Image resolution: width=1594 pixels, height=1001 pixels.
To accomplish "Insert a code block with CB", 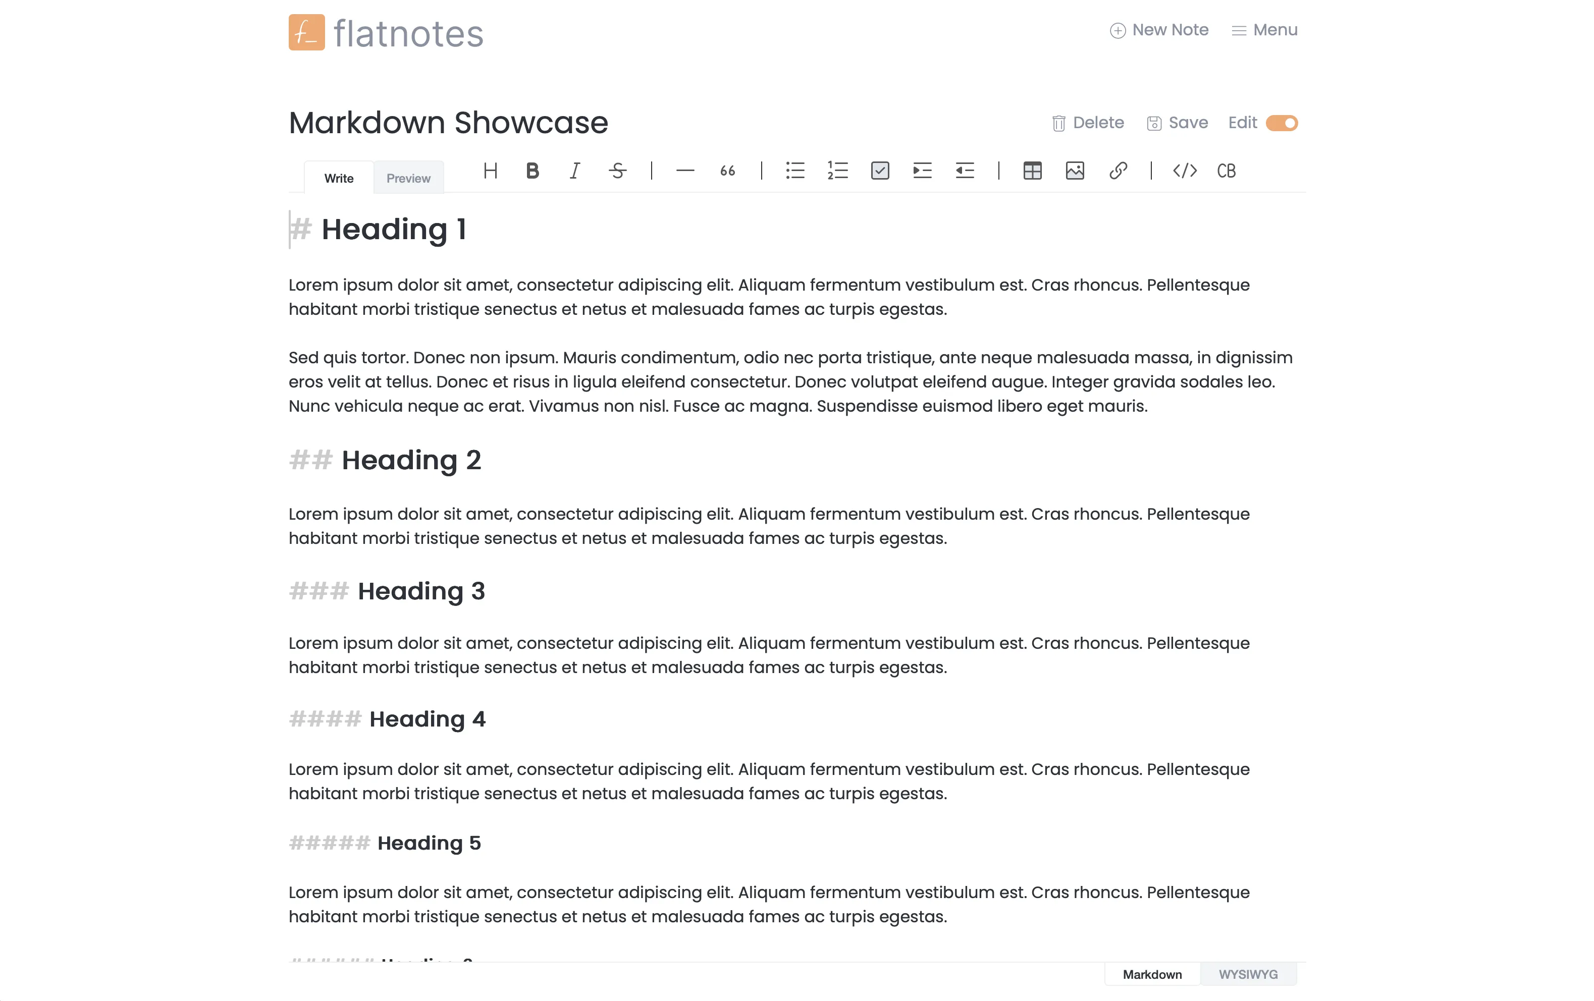I will (1226, 171).
